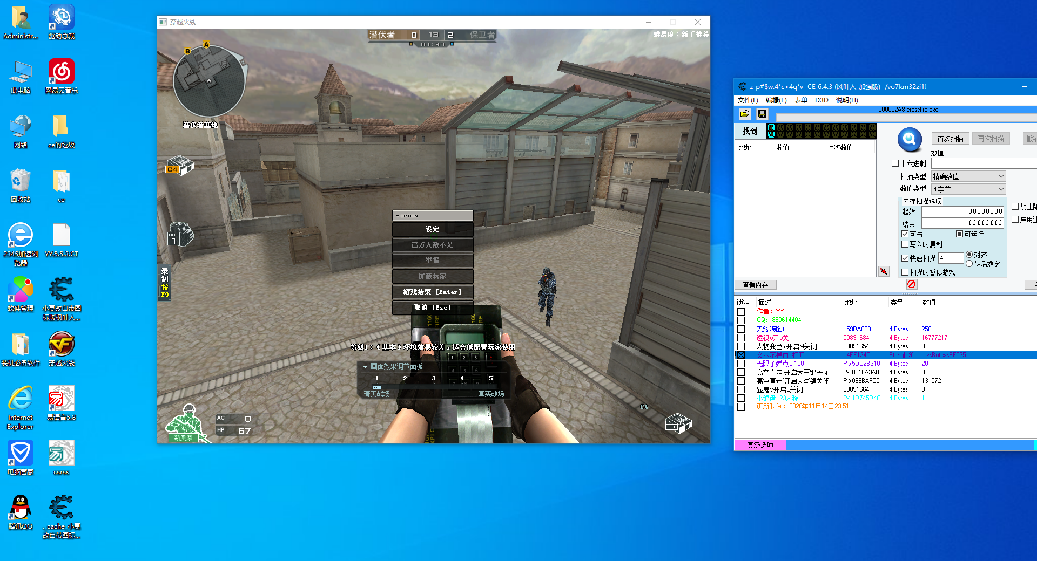1037x561 pixels.
Task: Select the 透视o开p关 cheat table row
Action: point(886,338)
